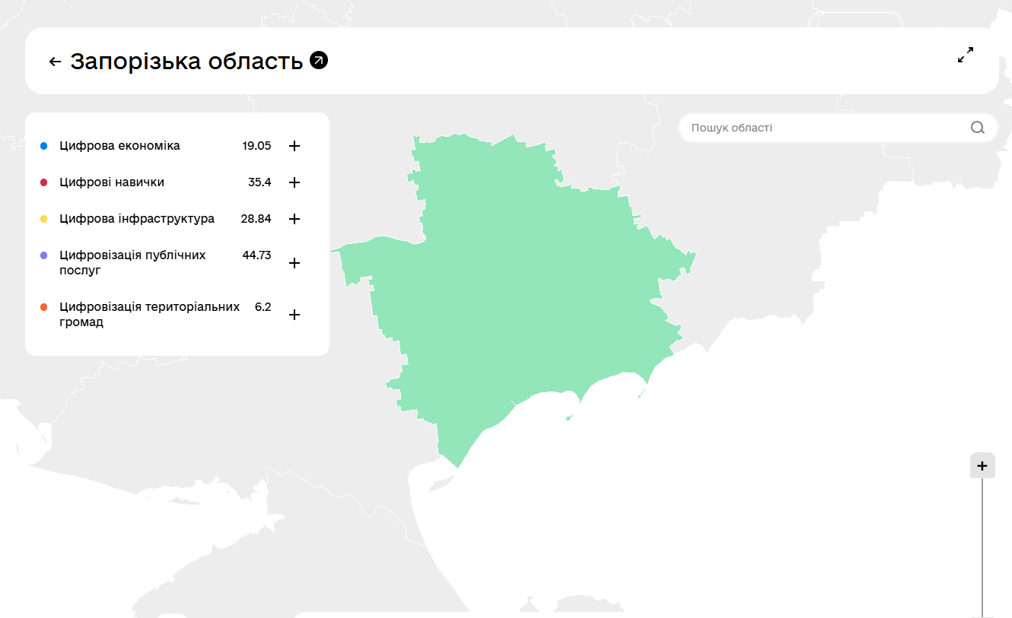This screenshot has width=1012, height=618.
Task: Select the Цифровізація публічних послуг label
Action: click(132, 263)
